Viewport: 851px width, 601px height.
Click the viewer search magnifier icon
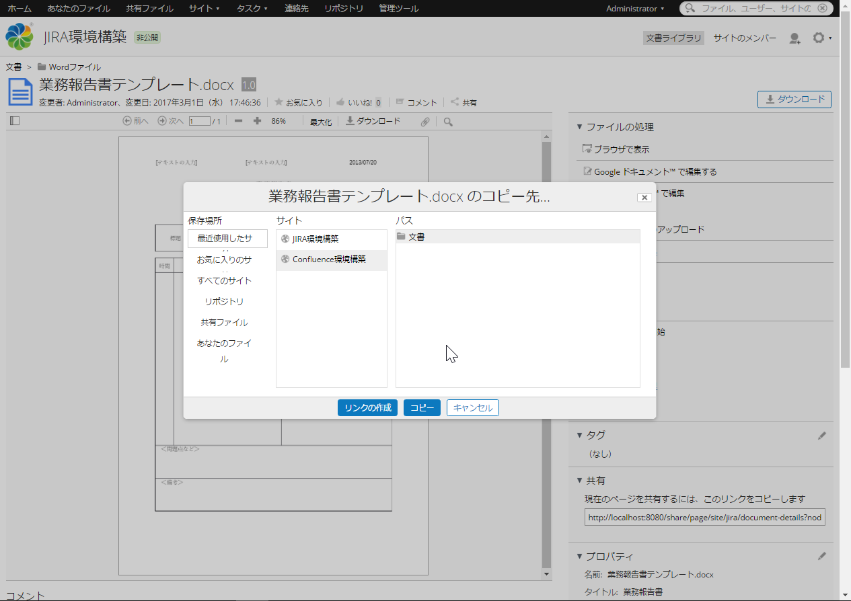tap(448, 122)
